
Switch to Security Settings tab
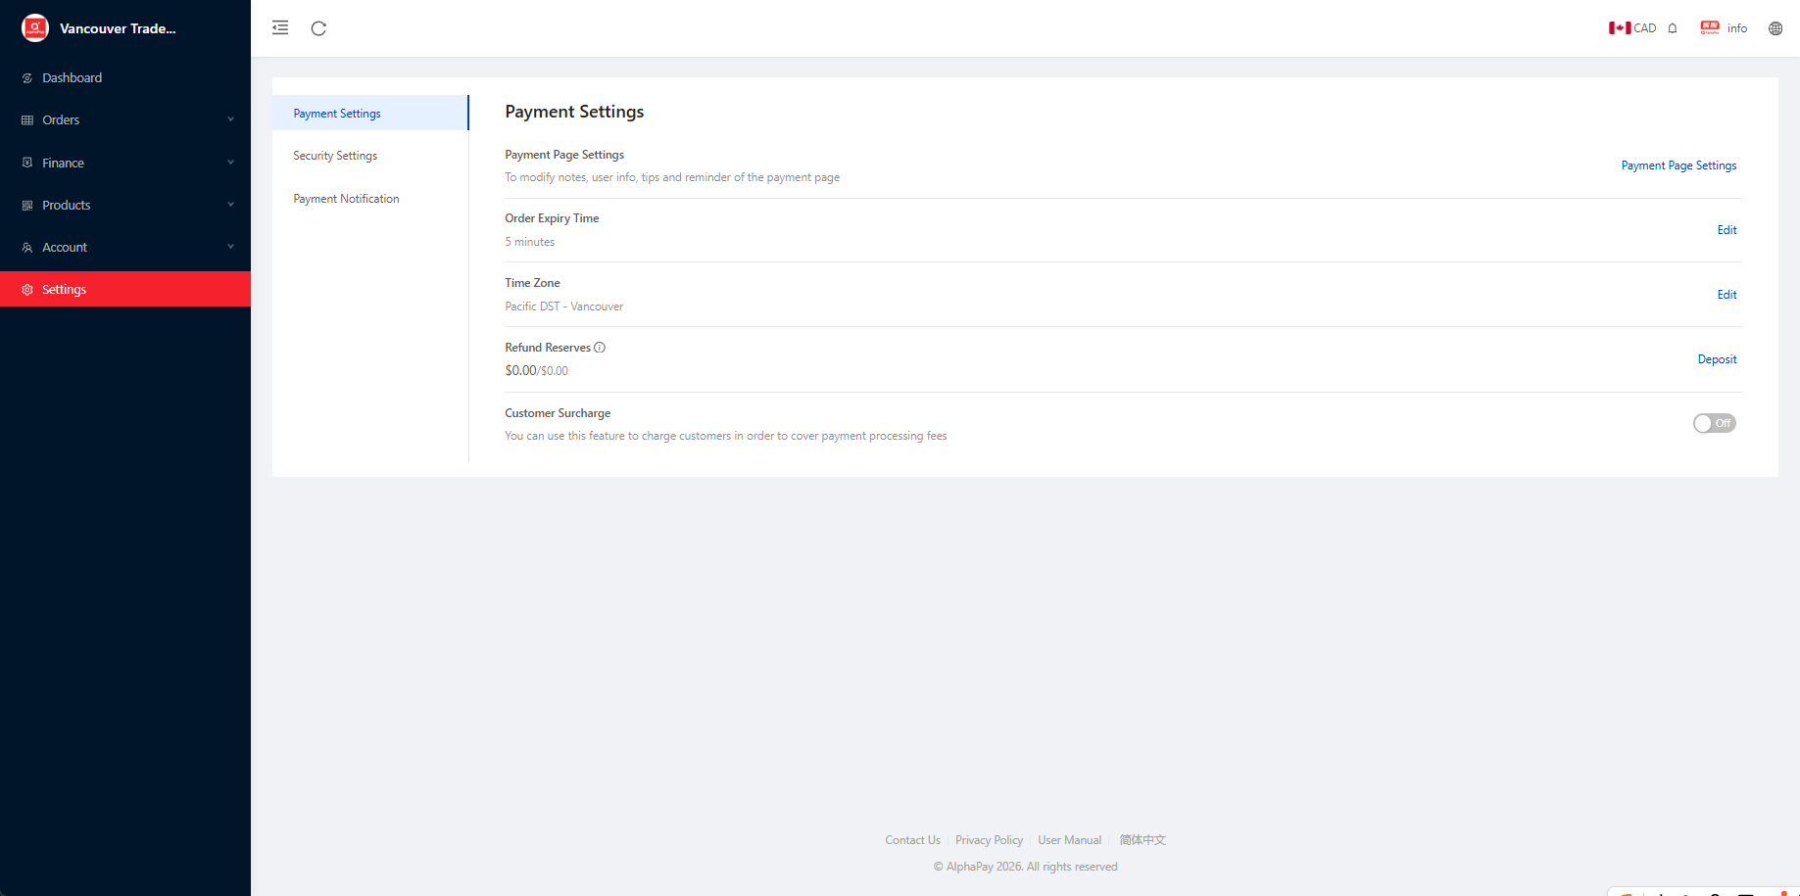(x=335, y=156)
